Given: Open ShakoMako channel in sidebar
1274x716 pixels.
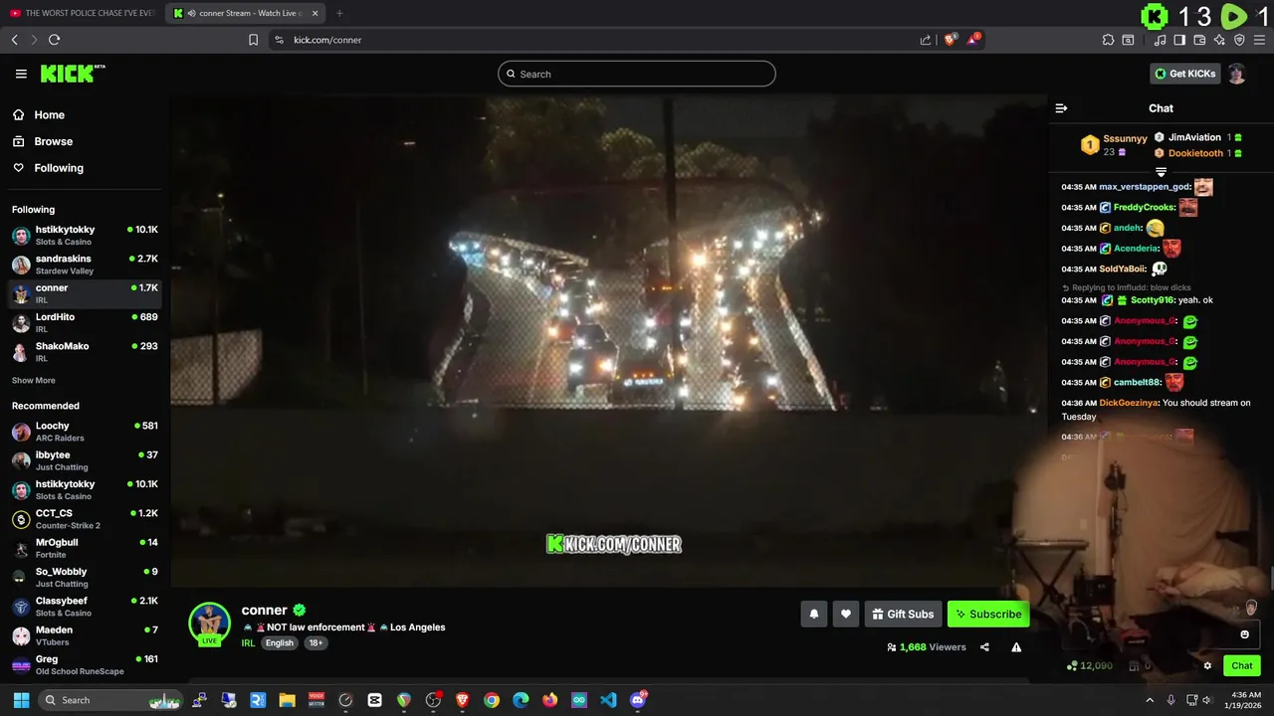Looking at the screenshot, I should 85,352.
